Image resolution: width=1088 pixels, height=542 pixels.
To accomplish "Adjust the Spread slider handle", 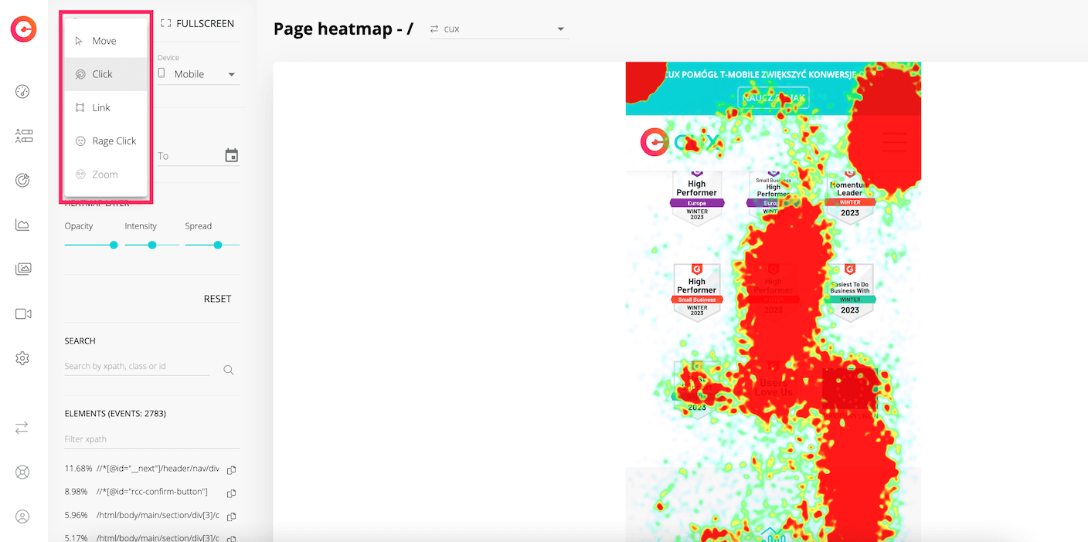I will pyautogui.click(x=218, y=245).
